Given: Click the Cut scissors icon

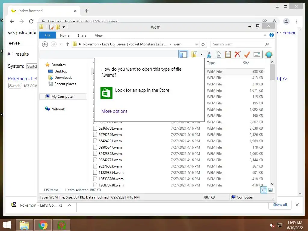Looking at the screenshot, I should tap(209, 54).
